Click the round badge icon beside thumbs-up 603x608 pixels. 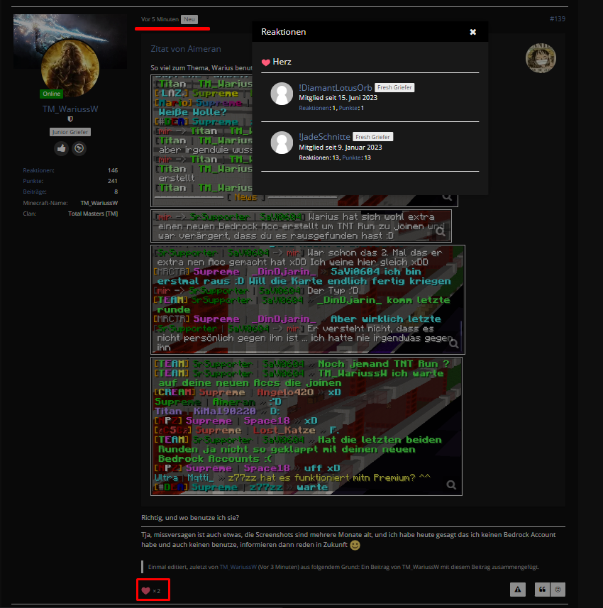pyautogui.click(x=79, y=148)
